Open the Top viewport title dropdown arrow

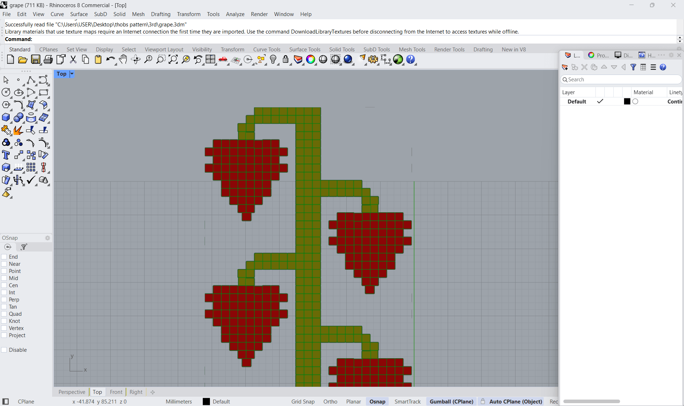pyautogui.click(x=72, y=74)
